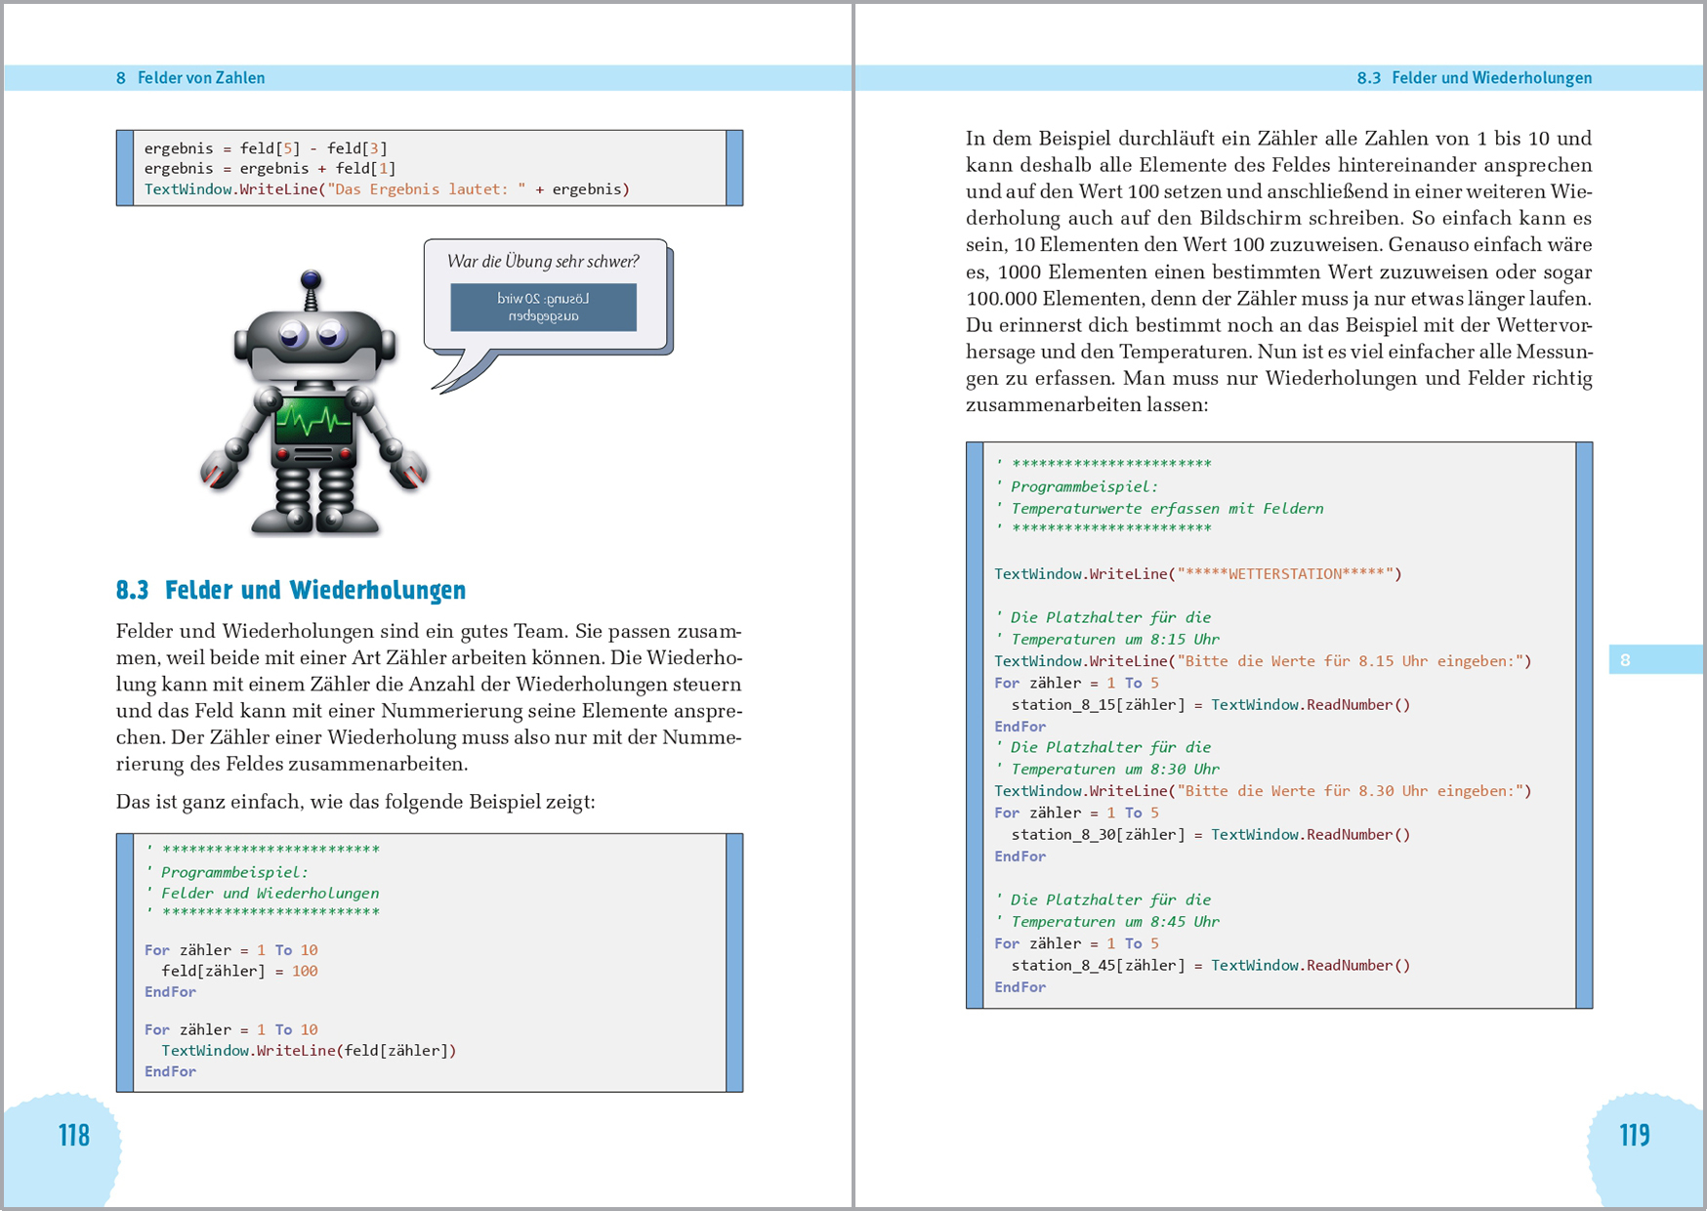Image resolution: width=1707 pixels, height=1211 pixels.
Task: Click the mirrored solution box in the speech bubble
Action: click(543, 308)
